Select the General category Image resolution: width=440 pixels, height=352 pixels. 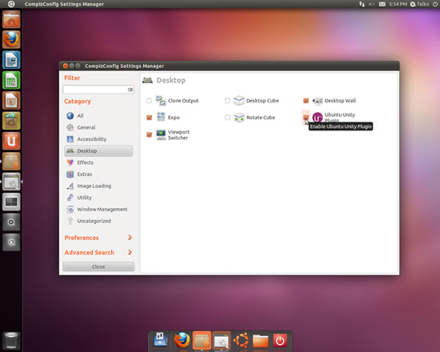coord(98,127)
